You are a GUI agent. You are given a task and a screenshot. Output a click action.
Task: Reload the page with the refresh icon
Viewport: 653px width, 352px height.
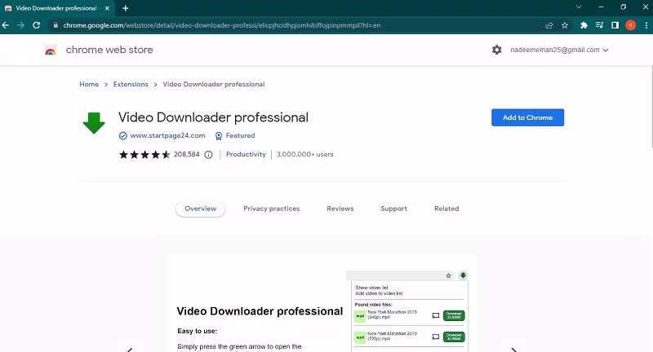pyautogui.click(x=36, y=25)
